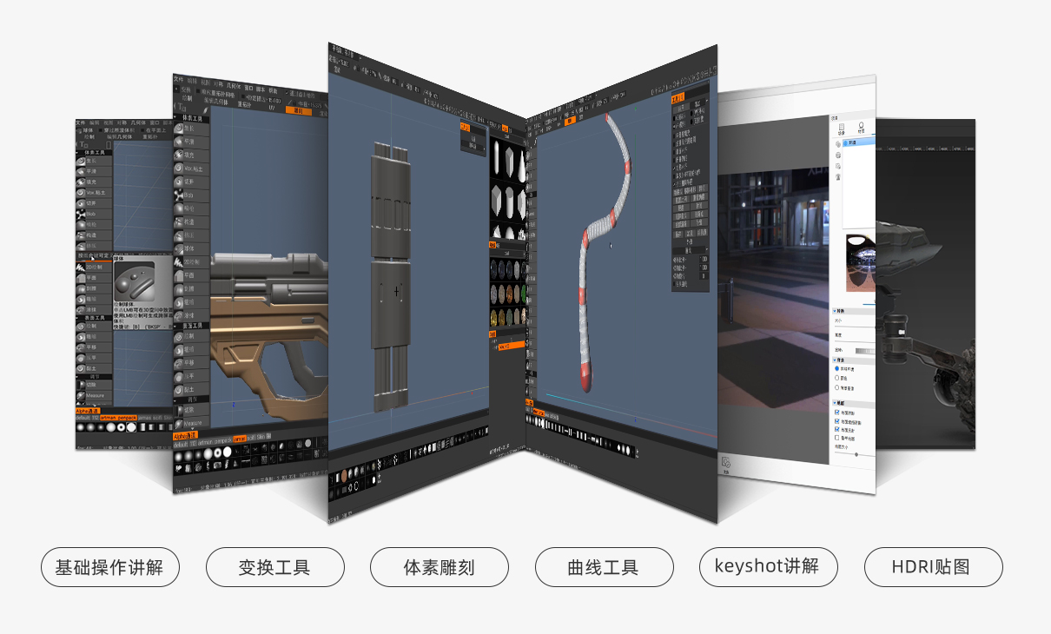Select Measure tool in the leftmost window
Image resolution: width=1051 pixels, height=634 pixels.
(94, 395)
